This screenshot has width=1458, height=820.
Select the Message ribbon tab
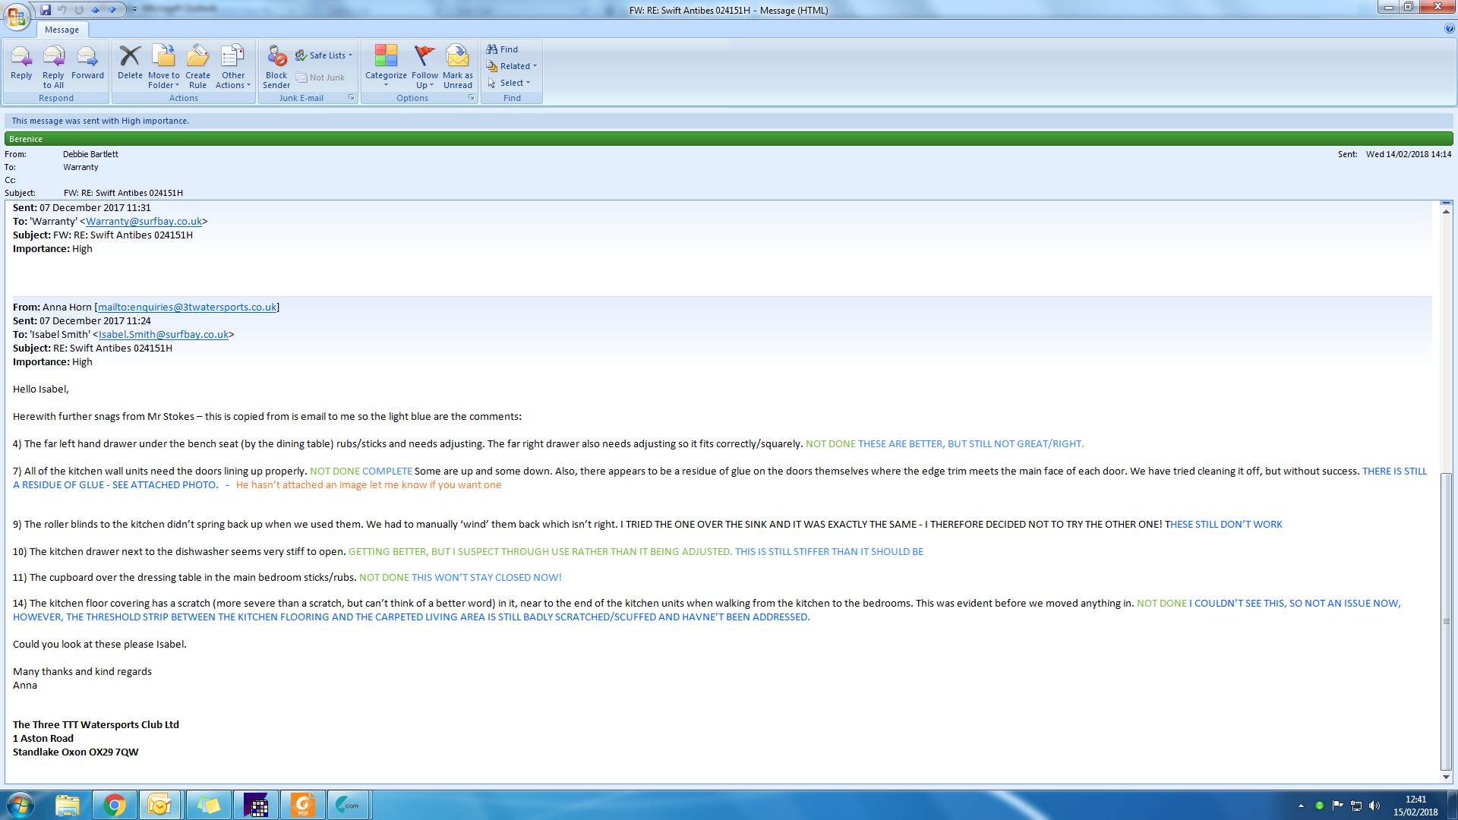point(62,30)
